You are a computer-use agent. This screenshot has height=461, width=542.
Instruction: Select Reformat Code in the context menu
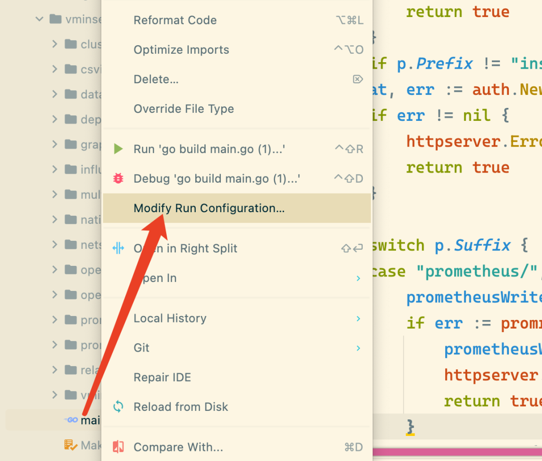175,21
